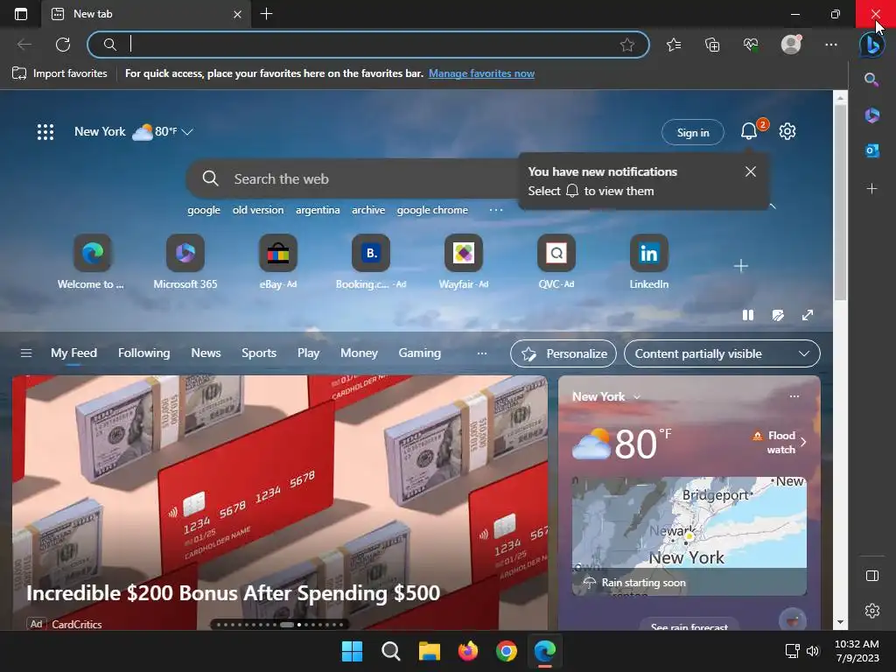Image resolution: width=896 pixels, height=672 pixels.
Task: Edit the background image icon
Action: [778, 315]
